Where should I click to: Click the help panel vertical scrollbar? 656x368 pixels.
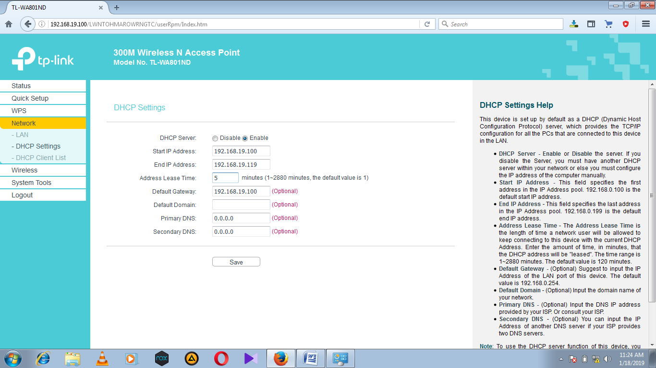click(x=652, y=195)
